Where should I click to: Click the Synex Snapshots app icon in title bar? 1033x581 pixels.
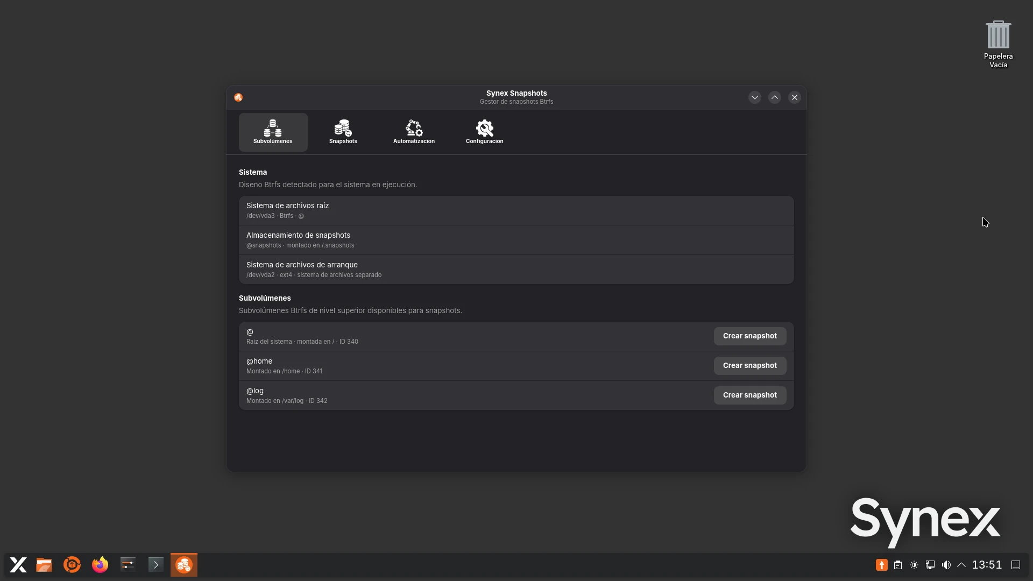238,97
